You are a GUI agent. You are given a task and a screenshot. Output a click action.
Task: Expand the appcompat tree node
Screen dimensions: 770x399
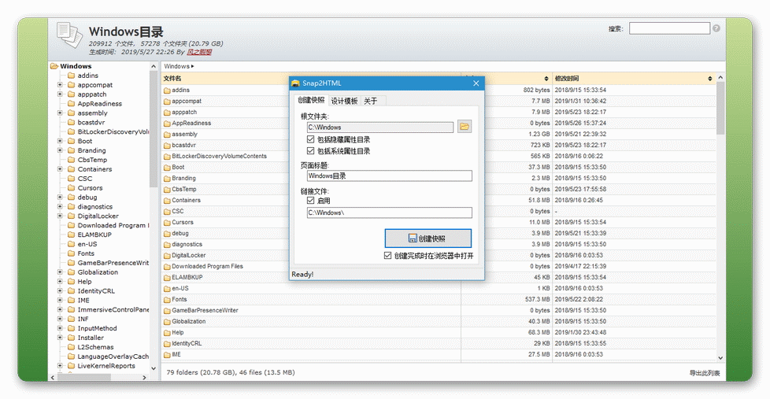(x=60, y=84)
